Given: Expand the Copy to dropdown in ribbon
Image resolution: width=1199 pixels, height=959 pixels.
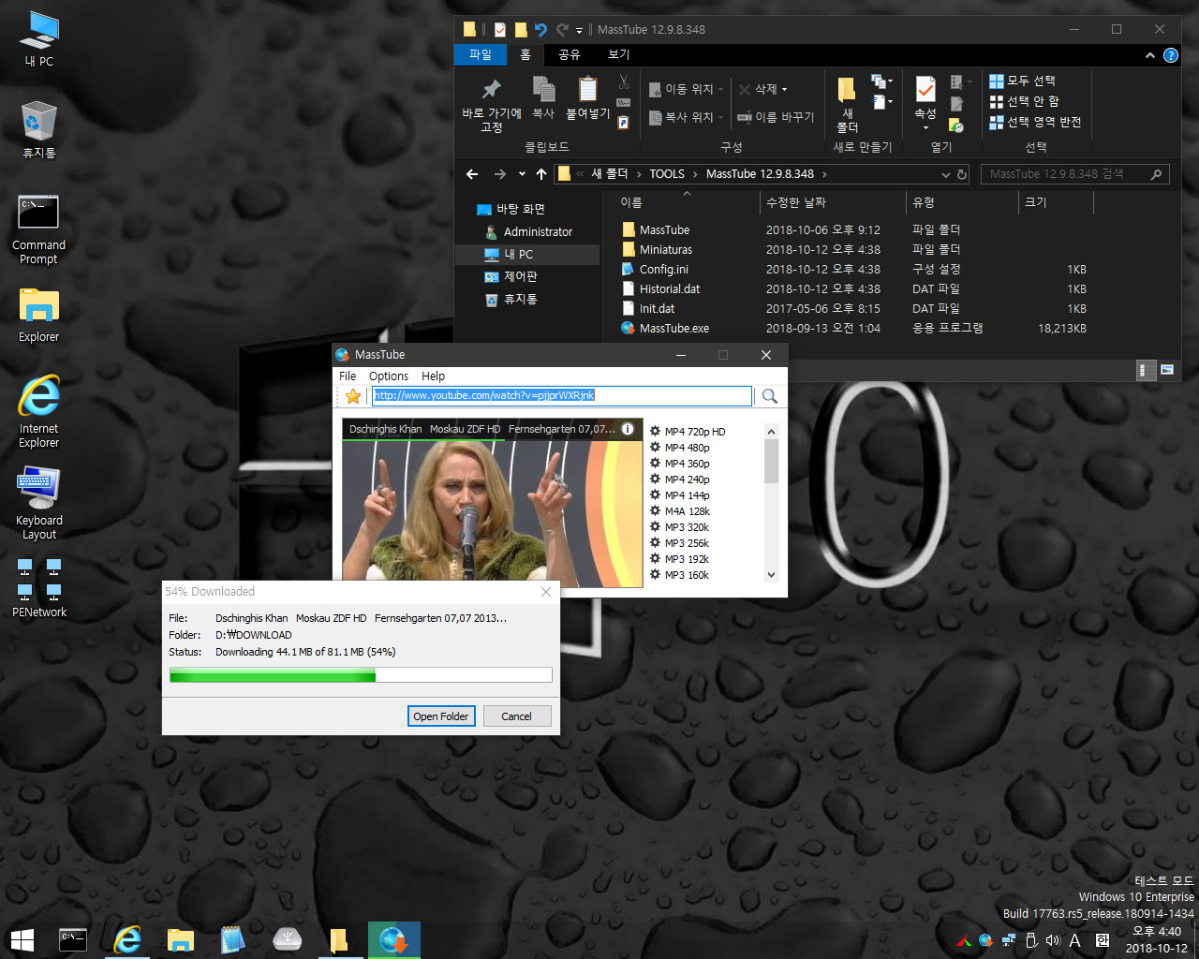Looking at the screenshot, I should [720, 118].
